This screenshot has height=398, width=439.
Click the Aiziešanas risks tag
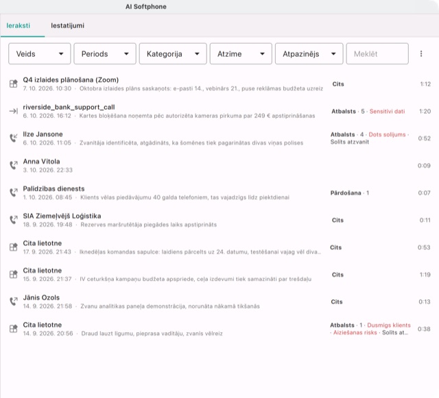pos(355,332)
